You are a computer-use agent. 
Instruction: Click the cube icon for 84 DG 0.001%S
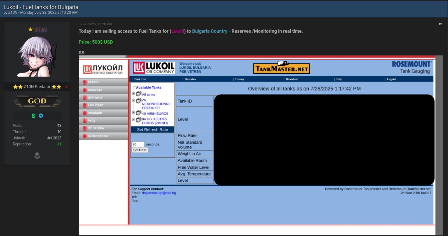coord(139,120)
